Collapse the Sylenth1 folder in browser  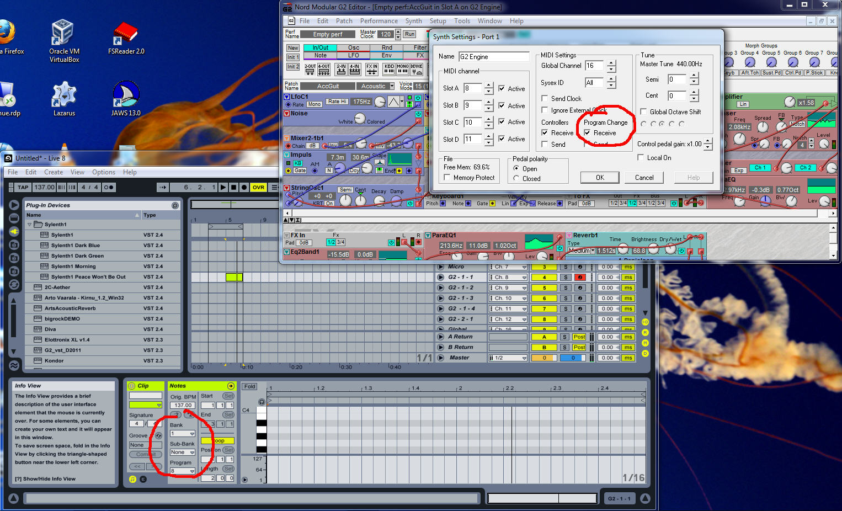30,225
